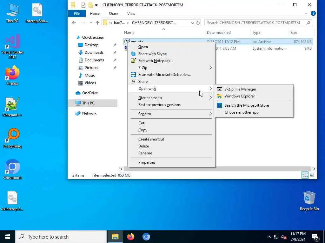Open the File ribbon tab
Image resolution: width=325 pixels, height=243 pixels.
click(77, 13)
